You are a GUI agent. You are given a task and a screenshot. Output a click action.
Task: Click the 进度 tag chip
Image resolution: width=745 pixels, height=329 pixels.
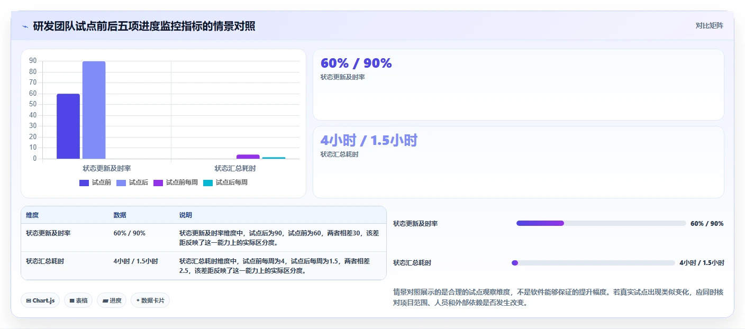[x=112, y=300]
